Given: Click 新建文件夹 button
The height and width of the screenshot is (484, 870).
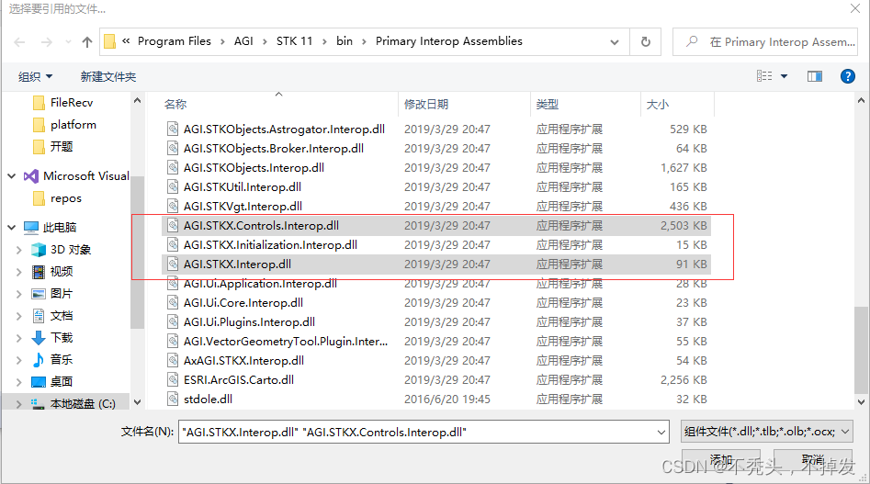Looking at the screenshot, I should coord(108,76).
